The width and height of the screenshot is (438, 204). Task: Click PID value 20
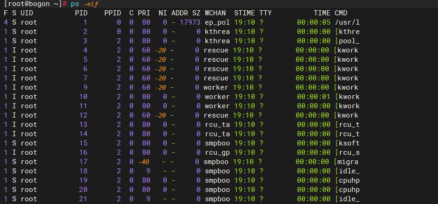pos(83,190)
